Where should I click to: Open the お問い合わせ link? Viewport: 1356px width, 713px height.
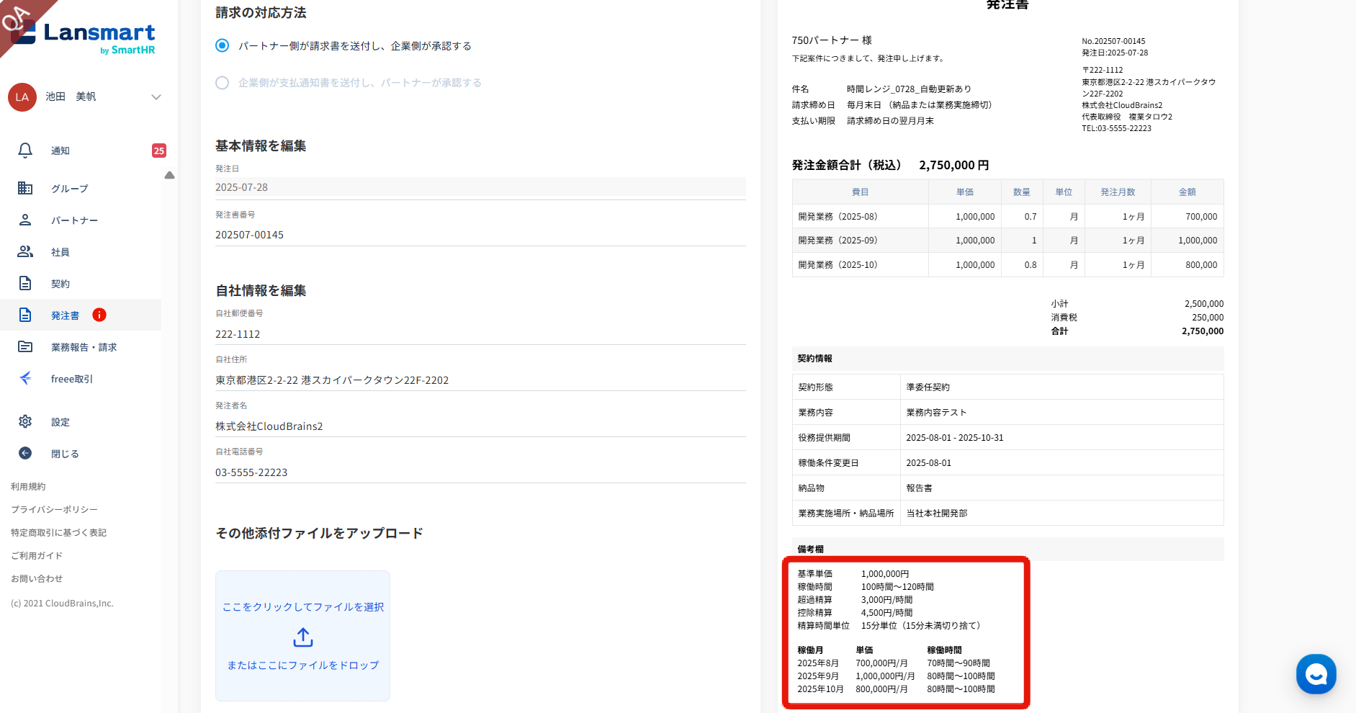(x=37, y=579)
